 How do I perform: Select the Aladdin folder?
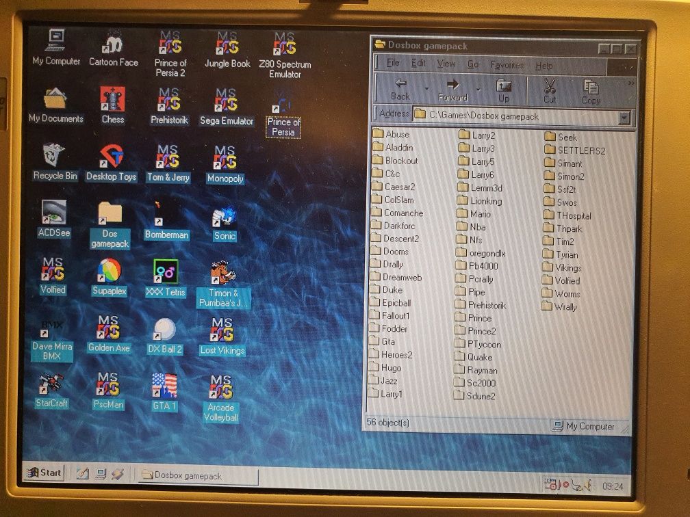(x=392, y=147)
